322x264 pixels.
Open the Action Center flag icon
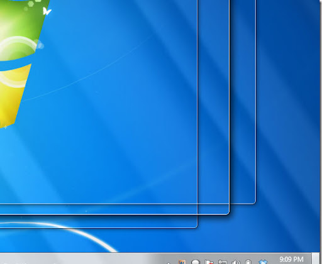point(209,262)
